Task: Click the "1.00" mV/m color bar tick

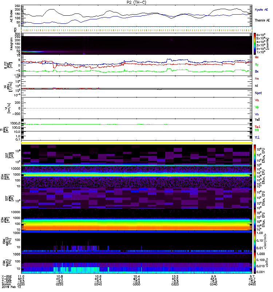Action: click(x=260, y=233)
